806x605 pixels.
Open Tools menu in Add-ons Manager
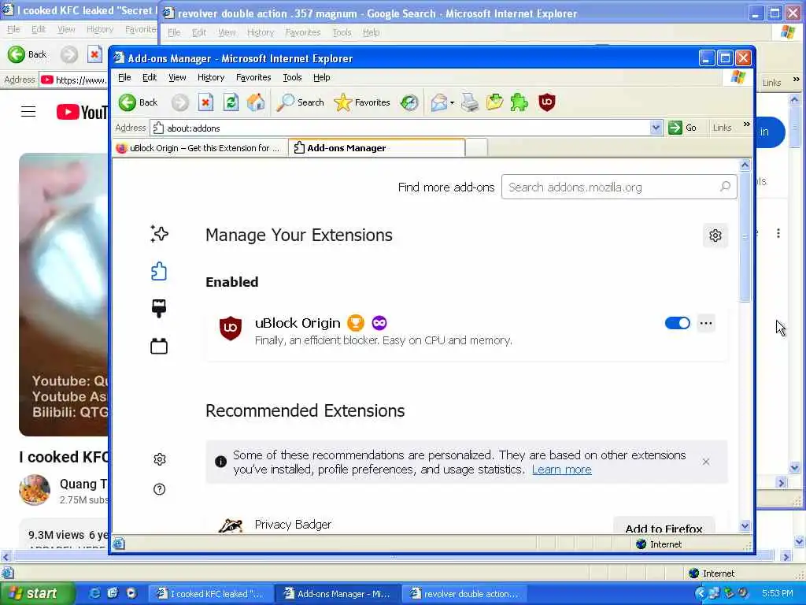292,77
